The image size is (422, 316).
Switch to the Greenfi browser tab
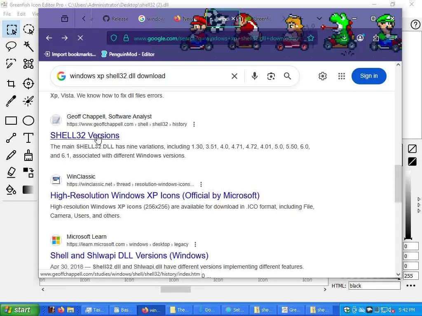pyautogui.click(x=261, y=19)
